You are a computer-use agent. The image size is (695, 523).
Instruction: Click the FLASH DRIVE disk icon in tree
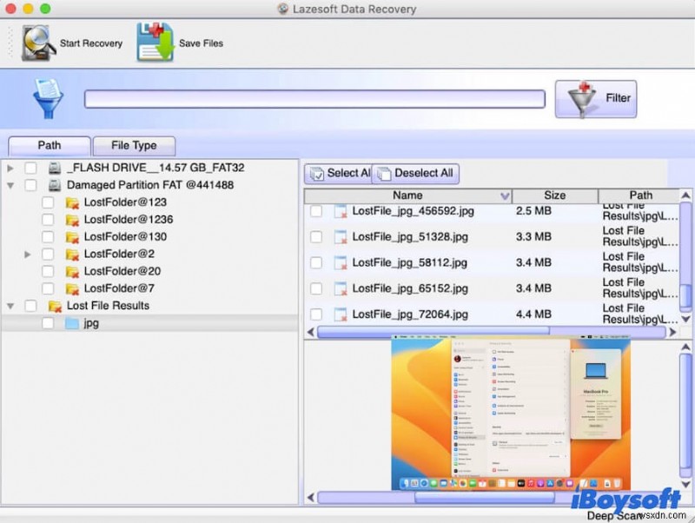pos(55,168)
